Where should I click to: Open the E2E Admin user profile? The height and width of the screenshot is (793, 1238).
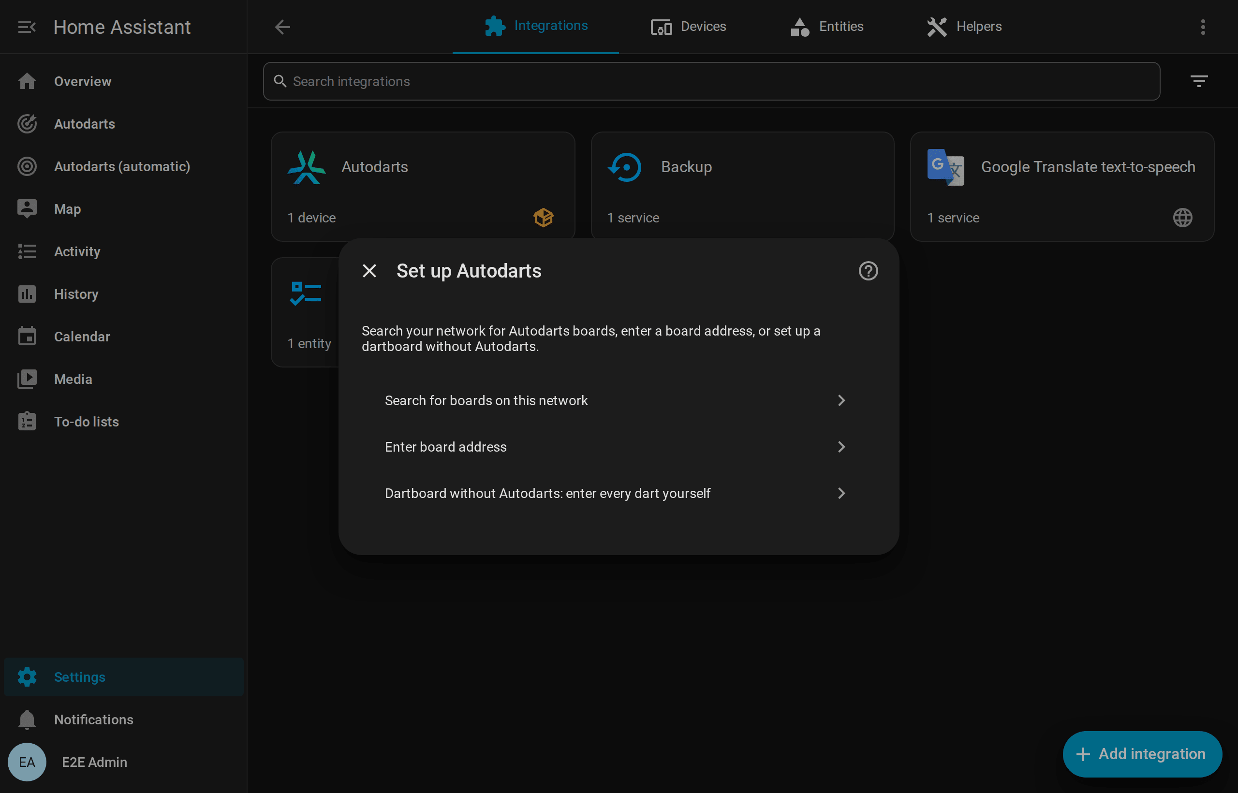point(124,762)
